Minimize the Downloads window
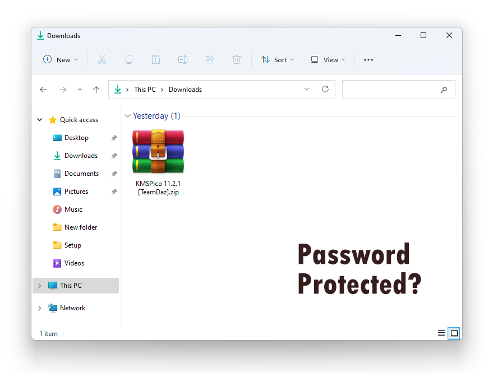This screenshot has width=493, height=373. [x=398, y=35]
